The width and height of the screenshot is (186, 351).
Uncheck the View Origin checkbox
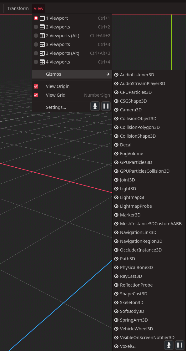coord(36,86)
